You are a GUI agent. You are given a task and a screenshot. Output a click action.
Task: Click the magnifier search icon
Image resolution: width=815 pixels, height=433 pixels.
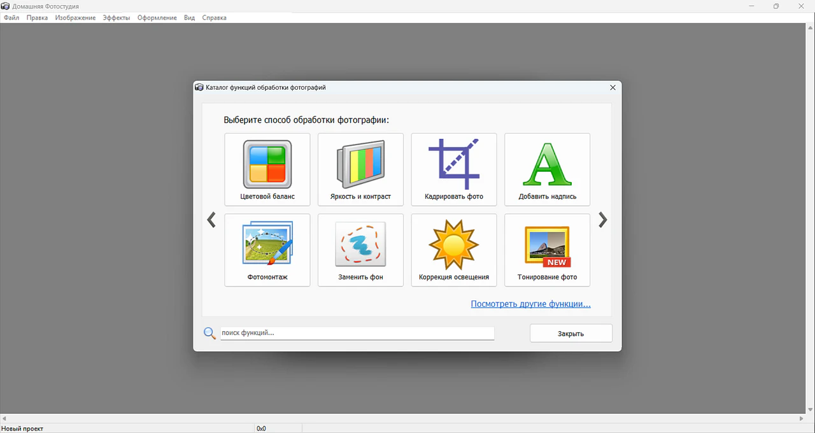click(x=209, y=333)
